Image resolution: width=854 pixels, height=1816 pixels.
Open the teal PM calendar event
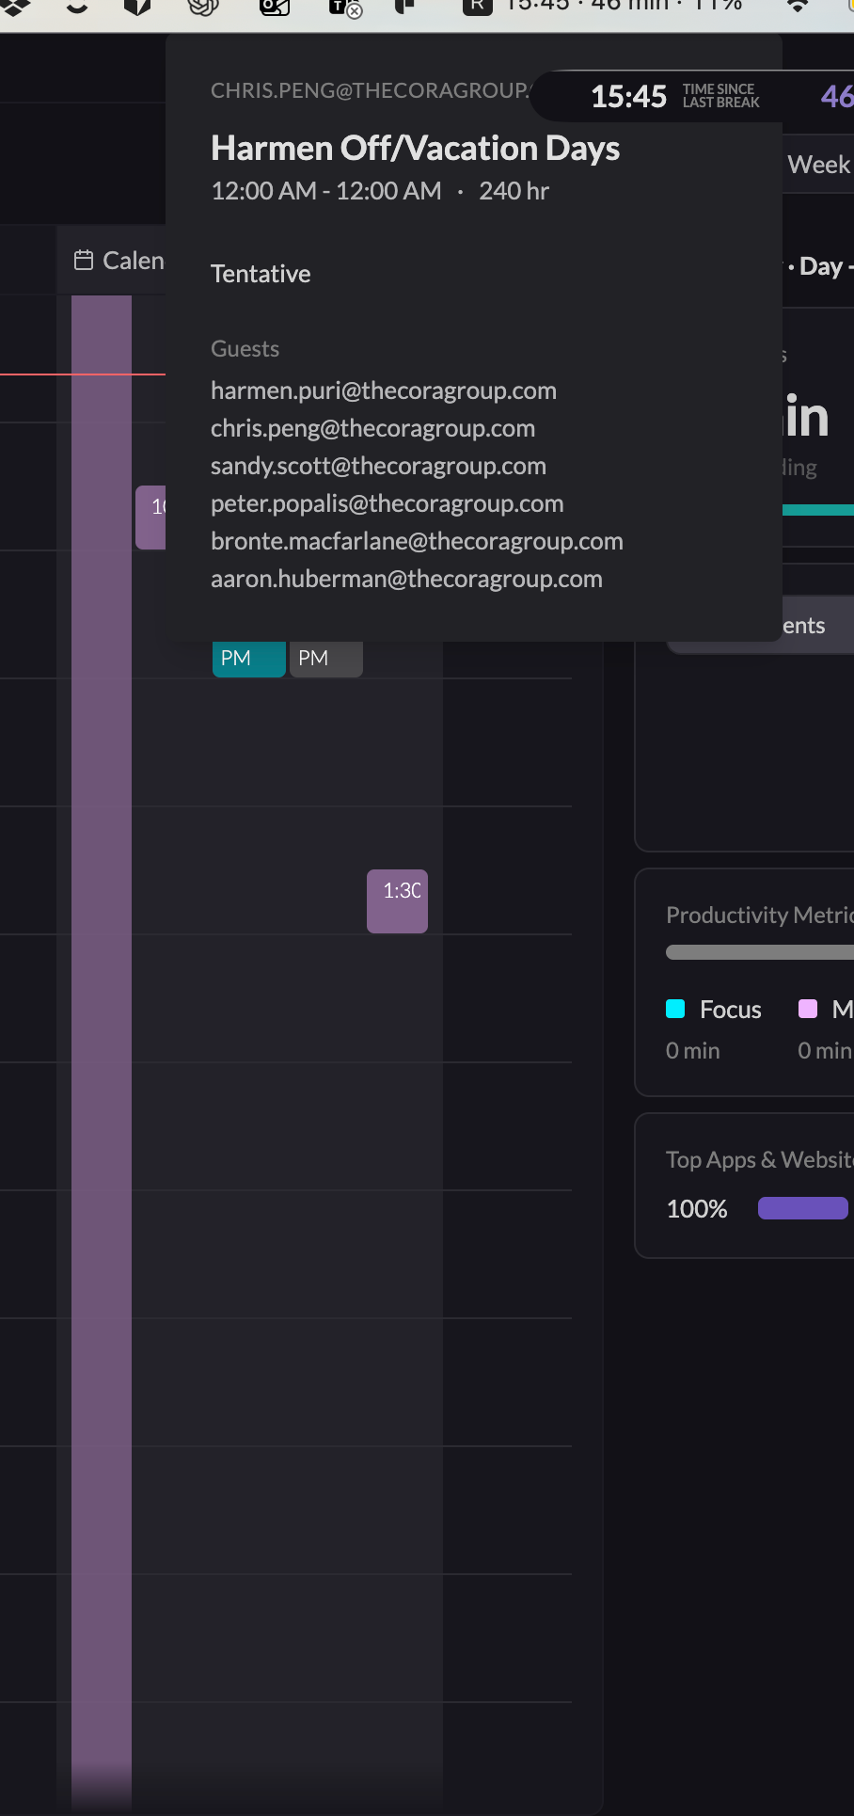click(x=248, y=659)
